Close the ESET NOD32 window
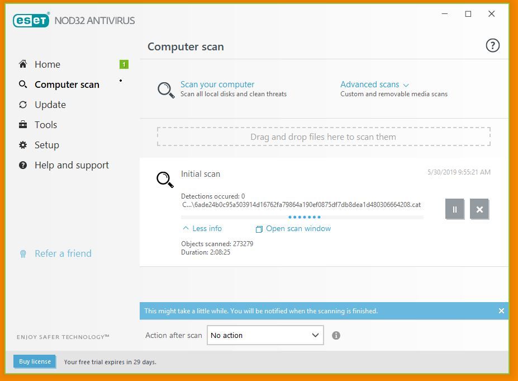 click(492, 14)
